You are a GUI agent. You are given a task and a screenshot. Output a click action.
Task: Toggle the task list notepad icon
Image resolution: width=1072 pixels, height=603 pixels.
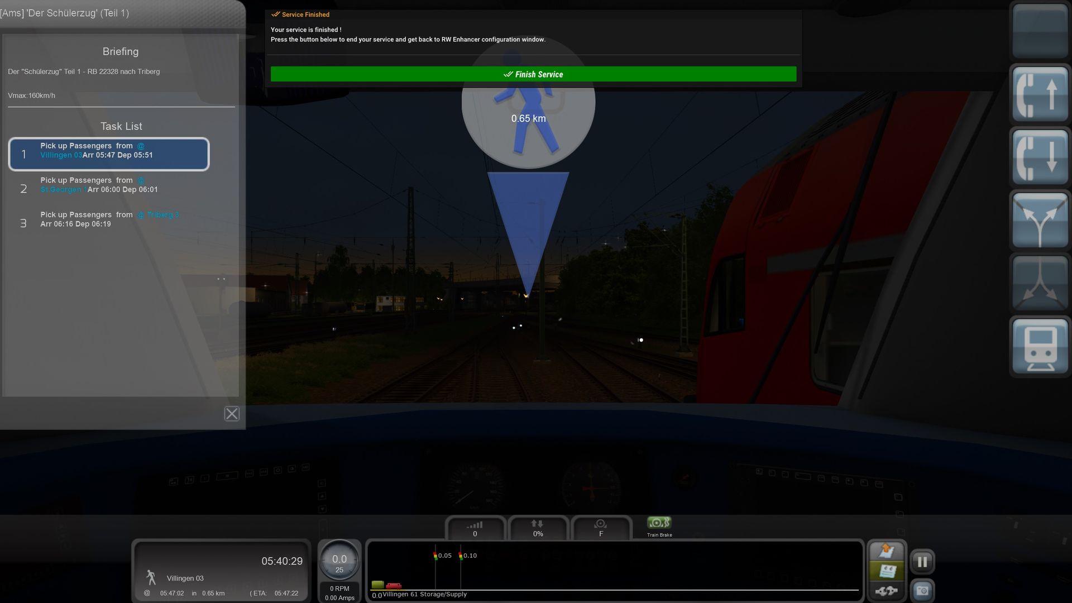pyautogui.click(x=887, y=571)
